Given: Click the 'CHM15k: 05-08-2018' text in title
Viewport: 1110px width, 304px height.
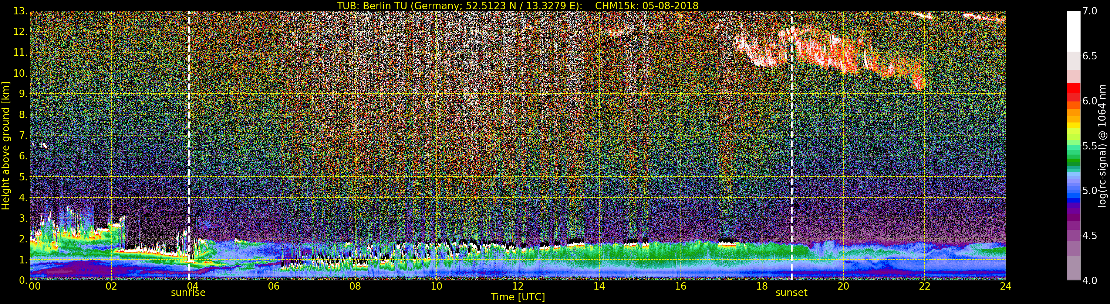Looking at the screenshot, I should click(647, 6).
